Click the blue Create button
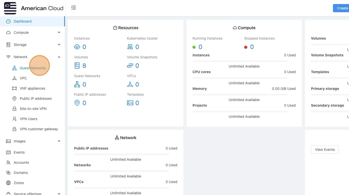This screenshot has height=195, width=349. pos(342,8)
